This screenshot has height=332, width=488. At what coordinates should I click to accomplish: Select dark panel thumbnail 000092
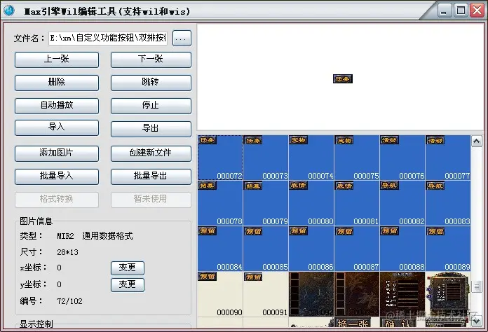pyautogui.click(x=311, y=294)
